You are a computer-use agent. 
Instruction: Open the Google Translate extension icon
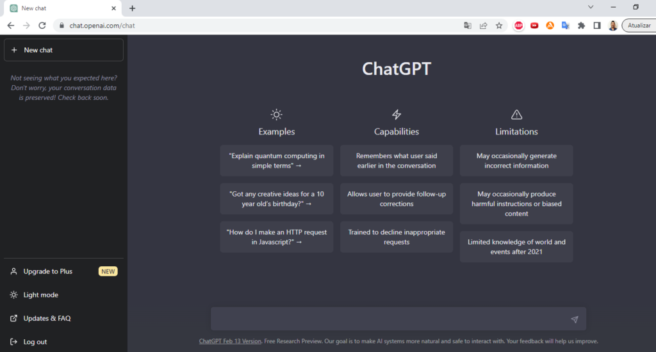[566, 26]
